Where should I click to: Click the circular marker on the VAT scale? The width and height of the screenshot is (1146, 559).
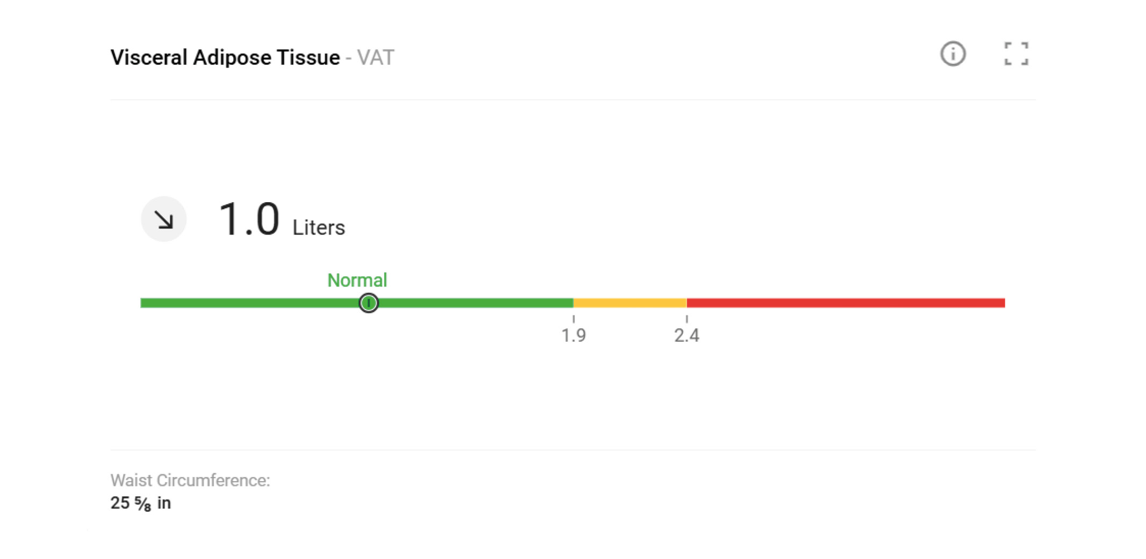(369, 303)
